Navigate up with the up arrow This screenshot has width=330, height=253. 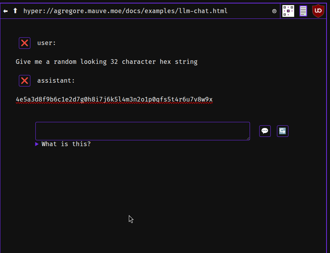coord(15,11)
